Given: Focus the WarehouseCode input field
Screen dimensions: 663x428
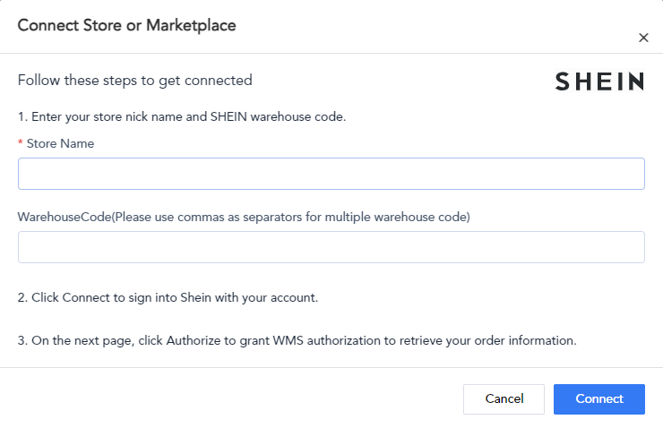Looking at the screenshot, I should click(x=331, y=247).
